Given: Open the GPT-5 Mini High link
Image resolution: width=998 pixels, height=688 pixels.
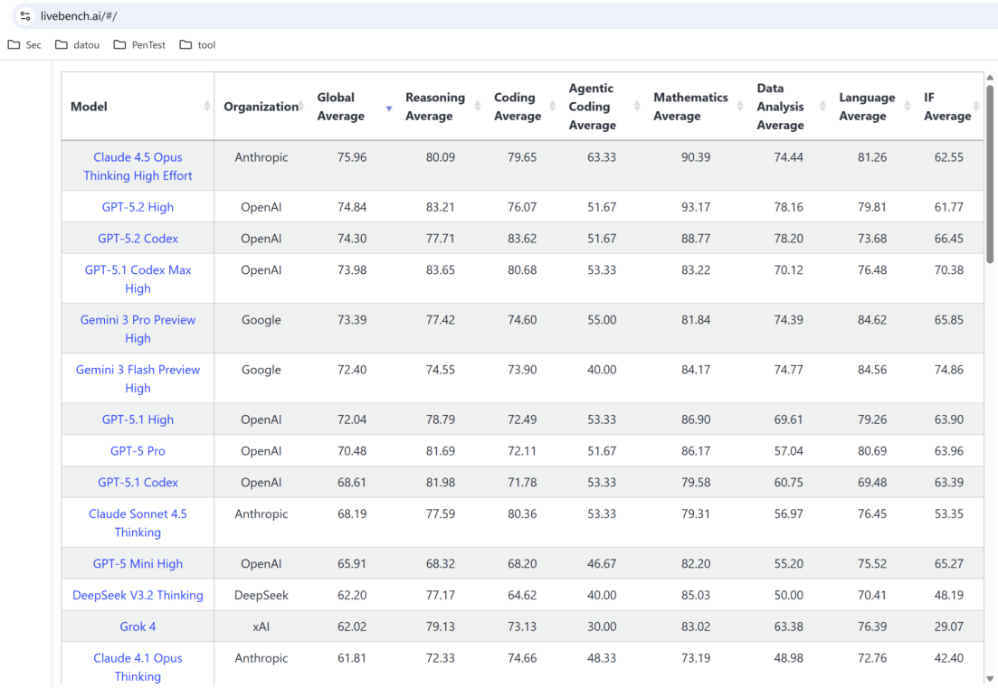Looking at the screenshot, I should [138, 563].
